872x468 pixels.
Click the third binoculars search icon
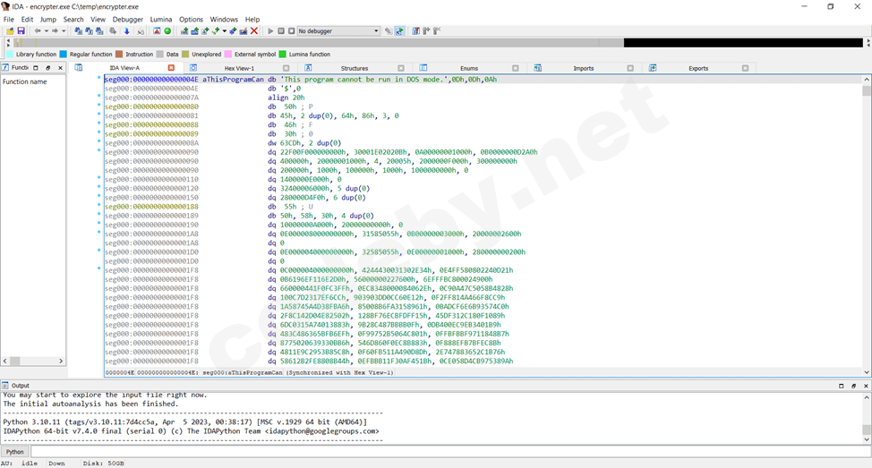tap(99, 30)
